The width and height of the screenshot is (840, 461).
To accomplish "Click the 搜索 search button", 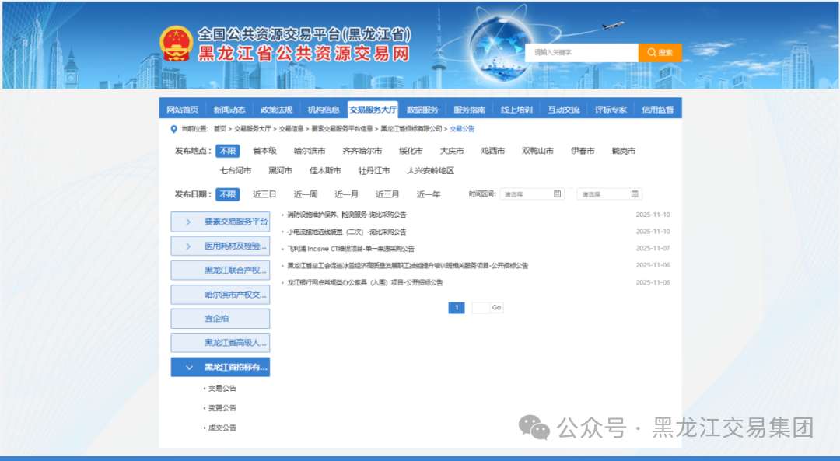I will [661, 52].
